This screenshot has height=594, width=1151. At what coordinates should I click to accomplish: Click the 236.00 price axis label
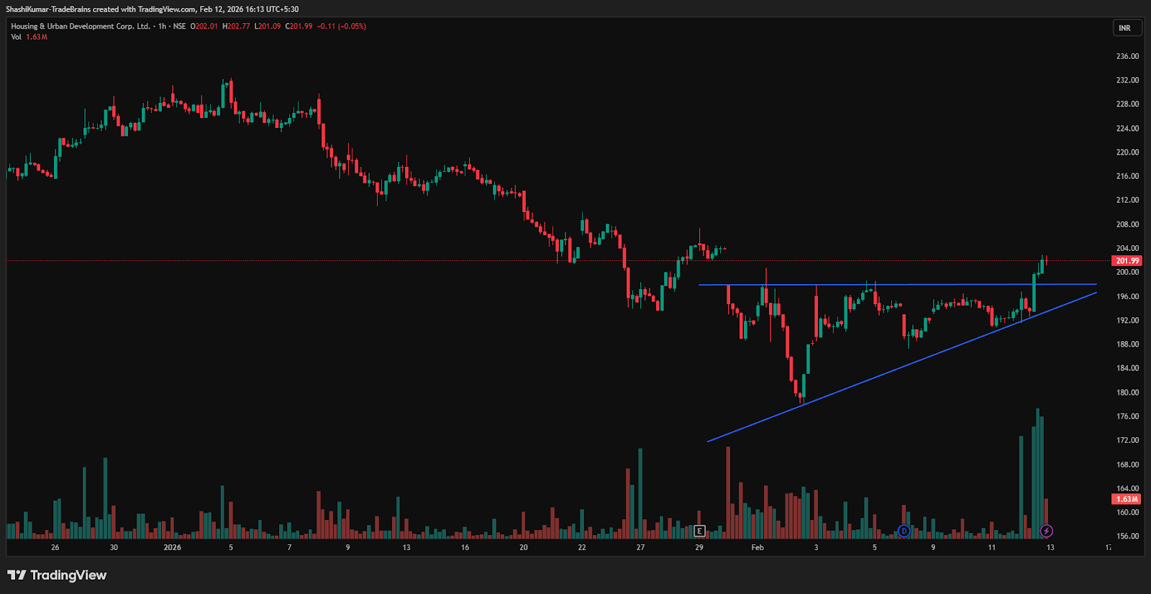1127,56
